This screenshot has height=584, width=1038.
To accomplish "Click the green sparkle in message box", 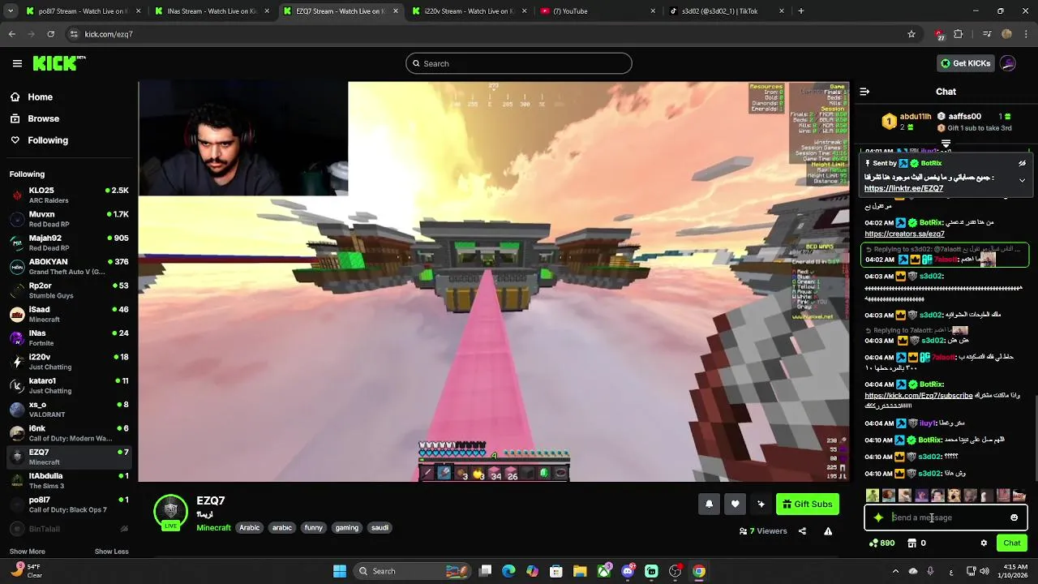I will tap(878, 517).
